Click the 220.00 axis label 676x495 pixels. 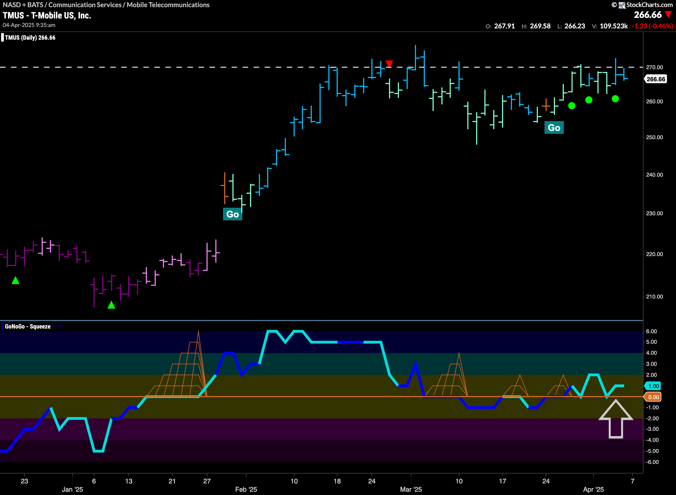tap(654, 254)
